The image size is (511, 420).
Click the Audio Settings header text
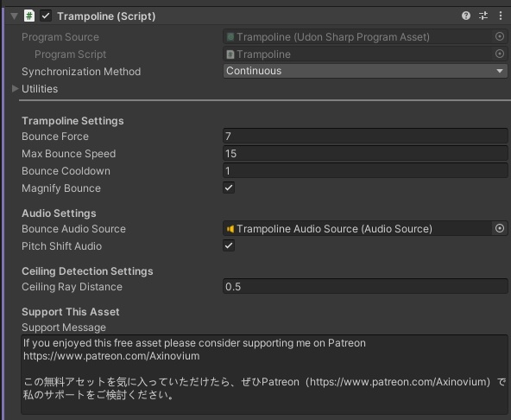click(x=59, y=213)
